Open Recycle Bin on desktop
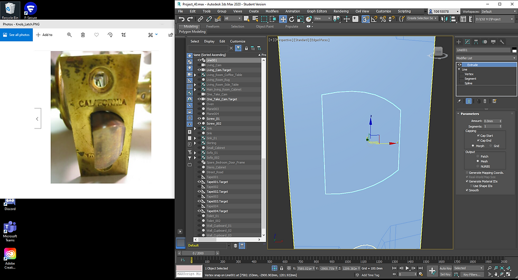 click(10, 10)
